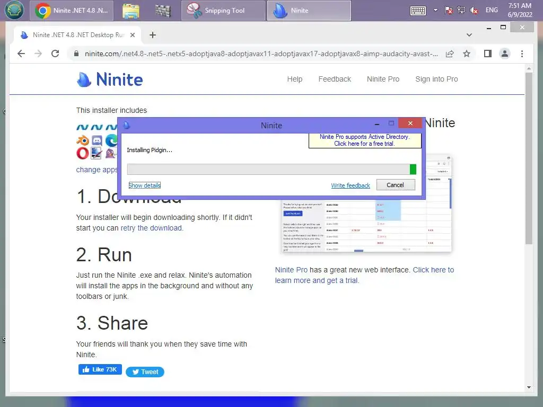This screenshot has height=407, width=543.
Task: Bookmark this page star
Action: (467, 54)
